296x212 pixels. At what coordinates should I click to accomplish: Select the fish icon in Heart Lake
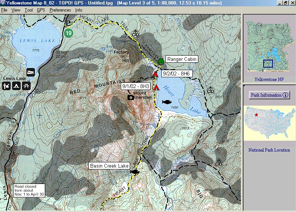pyautogui.click(x=167, y=102)
